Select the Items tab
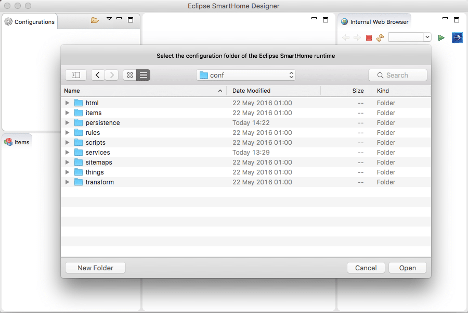Image resolution: width=468 pixels, height=313 pixels. click(x=17, y=142)
